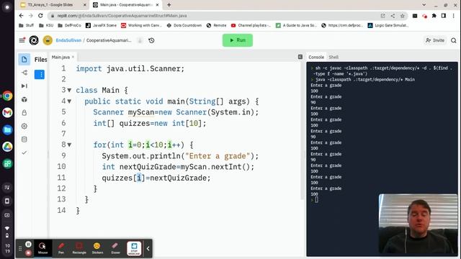This screenshot has width=461, height=259.
Task: Open the Chrome three-dot menu
Action: (x=454, y=16)
